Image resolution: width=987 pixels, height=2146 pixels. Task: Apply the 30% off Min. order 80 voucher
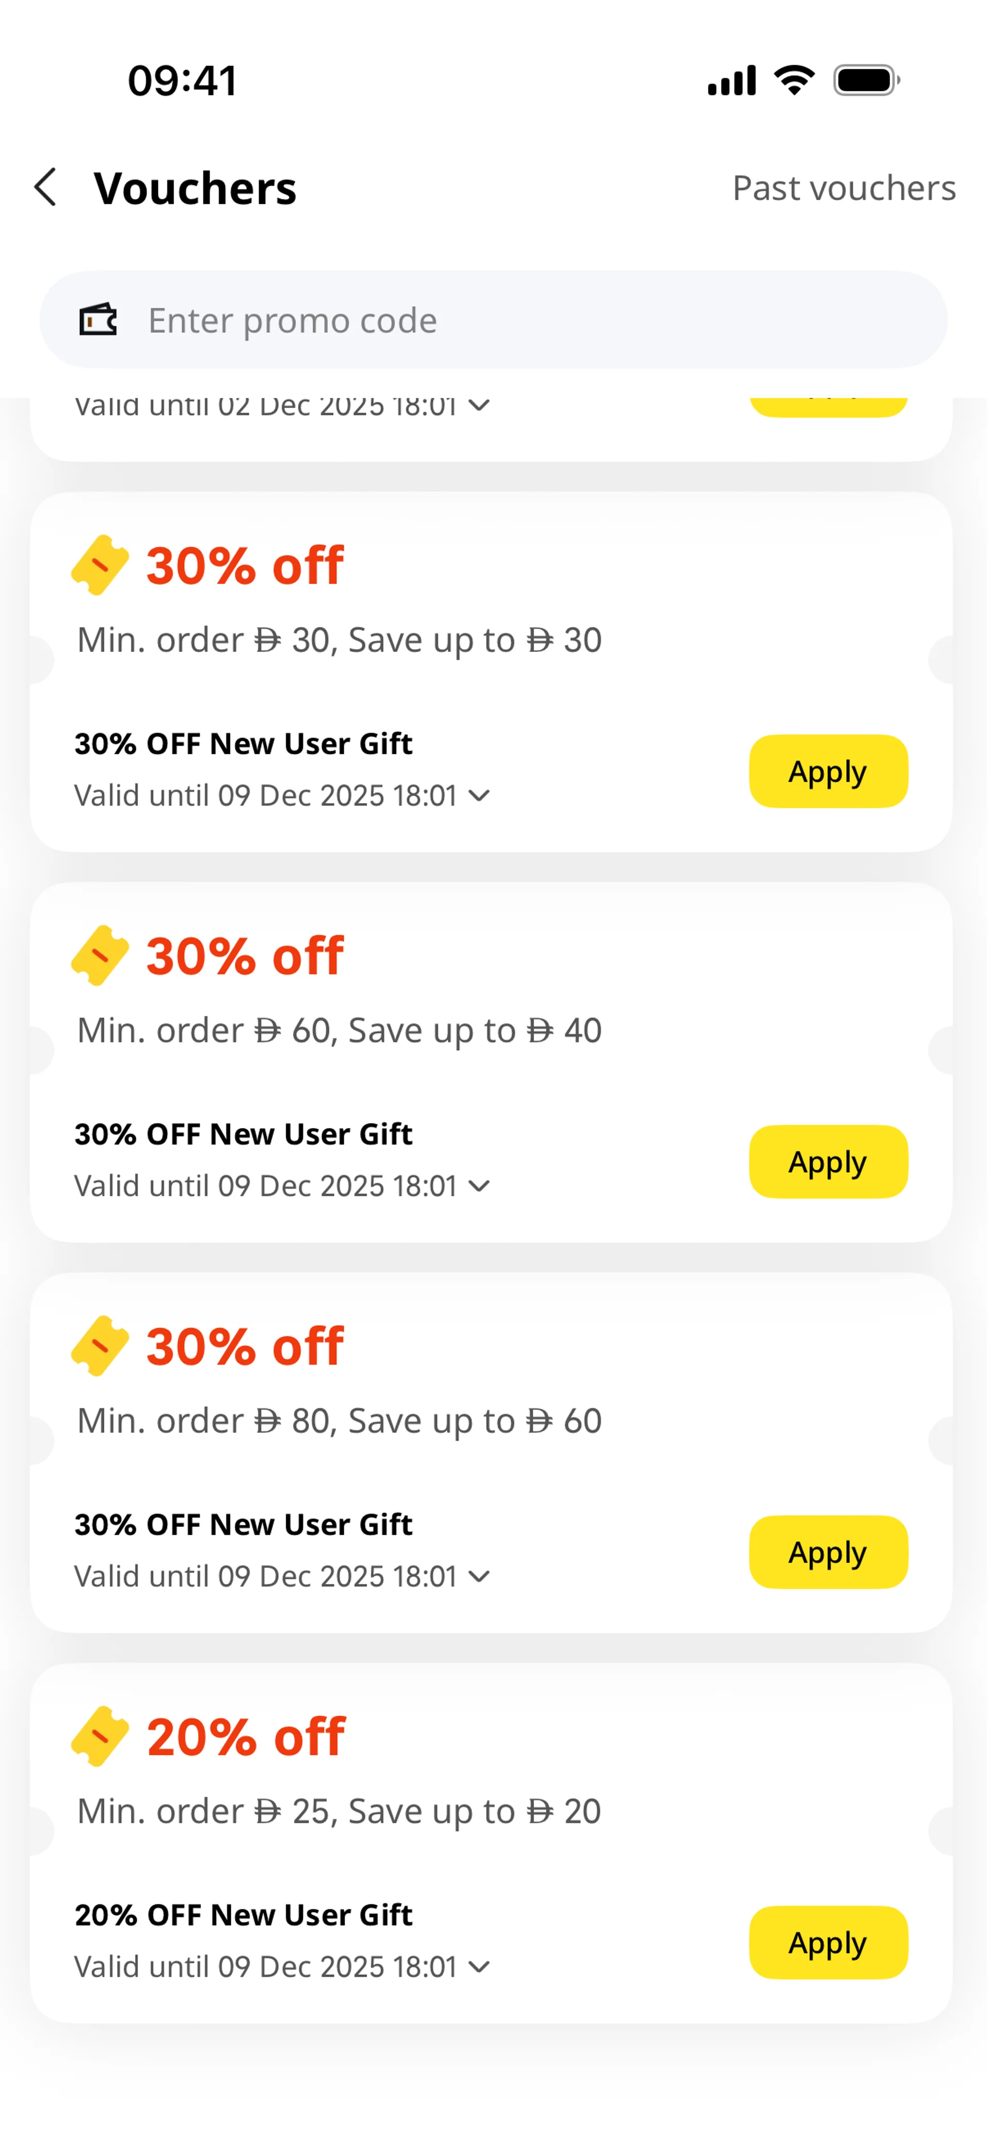tap(828, 1552)
